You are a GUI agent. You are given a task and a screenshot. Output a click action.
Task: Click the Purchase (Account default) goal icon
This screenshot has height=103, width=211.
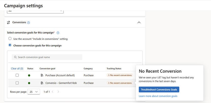click(42, 75)
